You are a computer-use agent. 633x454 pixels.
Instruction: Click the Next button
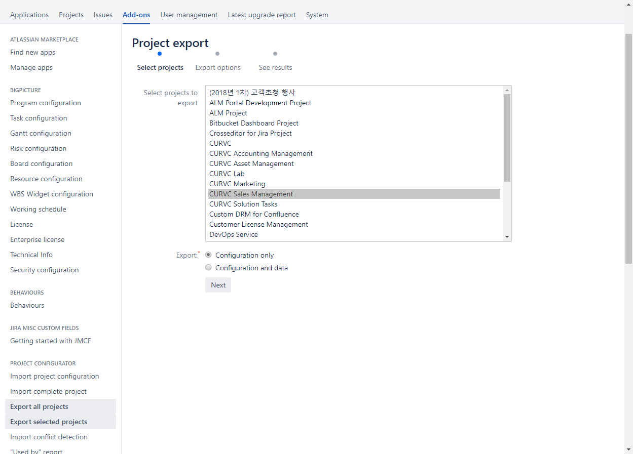(x=218, y=285)
